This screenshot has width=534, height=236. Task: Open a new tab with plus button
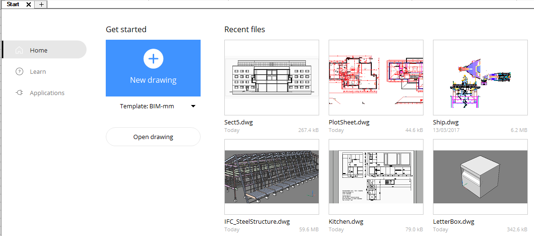[x=41, y=4]
